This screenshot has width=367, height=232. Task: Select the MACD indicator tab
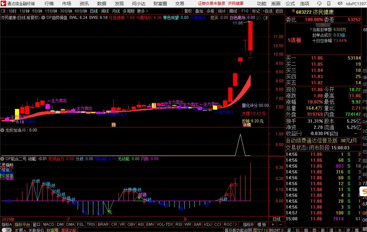point(49,225)
